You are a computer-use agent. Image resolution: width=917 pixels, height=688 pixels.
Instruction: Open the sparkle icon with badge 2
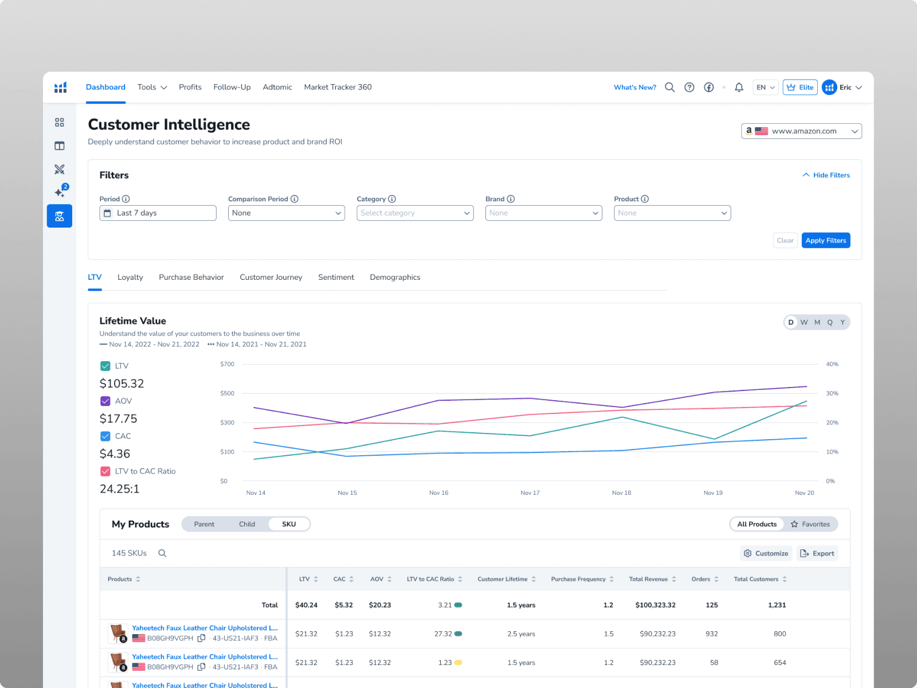pyautogui.click(x=60, y=191)
